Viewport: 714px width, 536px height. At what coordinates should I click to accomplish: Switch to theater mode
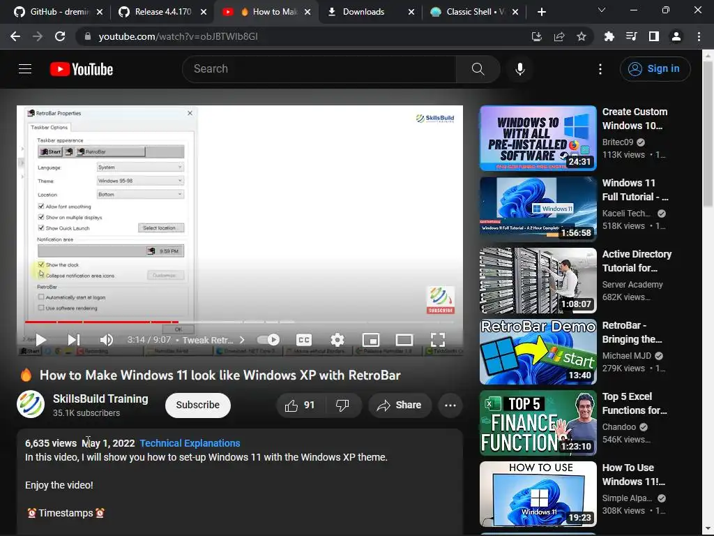pos(404,340)
